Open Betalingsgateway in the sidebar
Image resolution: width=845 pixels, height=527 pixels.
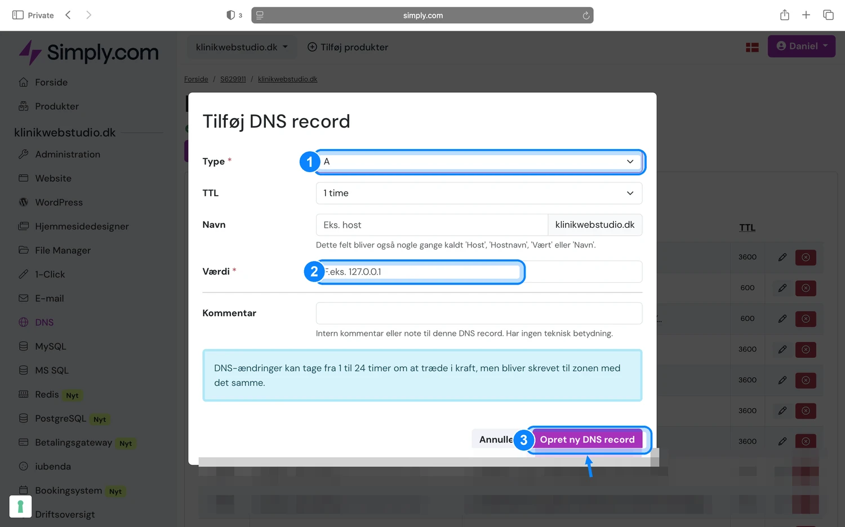coord(73,443)
